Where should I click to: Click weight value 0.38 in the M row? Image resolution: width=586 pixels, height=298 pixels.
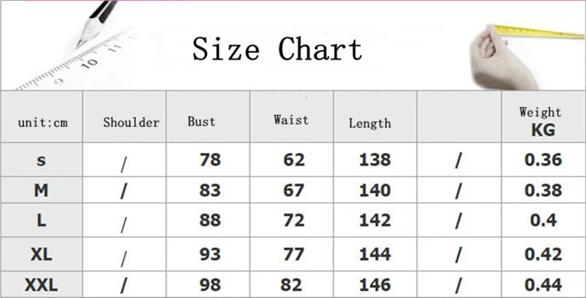click(x=543, y=190)
